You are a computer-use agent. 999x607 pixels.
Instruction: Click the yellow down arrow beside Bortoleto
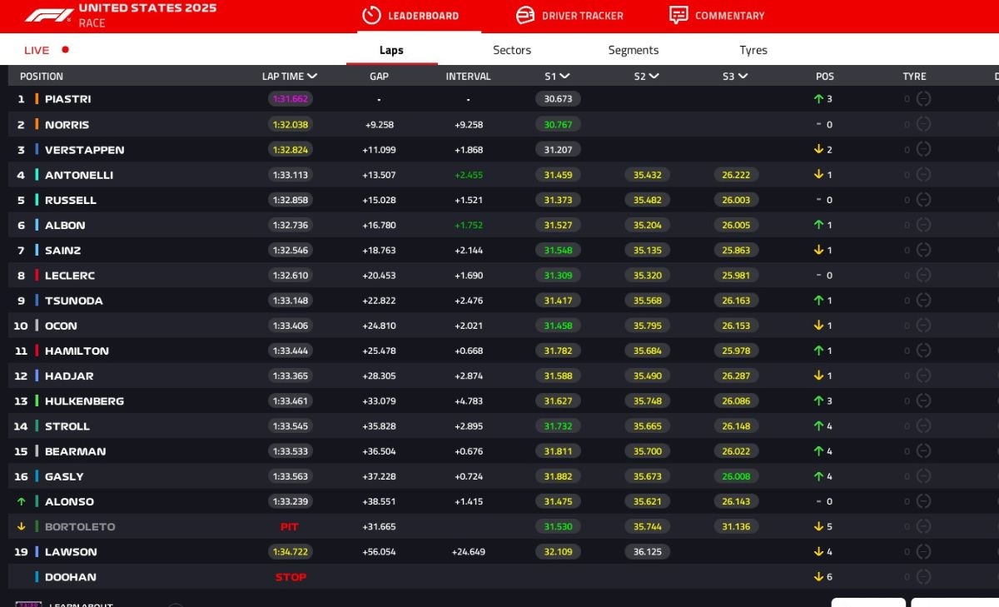point(22,526)
